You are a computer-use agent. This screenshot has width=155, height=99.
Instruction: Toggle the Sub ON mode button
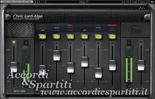85,37
